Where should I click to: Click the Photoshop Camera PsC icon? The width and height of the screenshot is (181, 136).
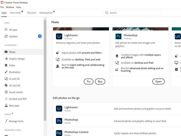click(59, 133)
